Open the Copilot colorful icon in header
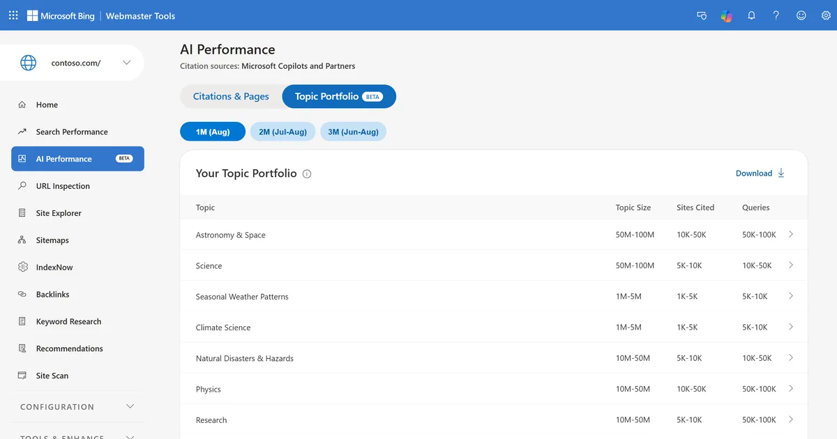The width and height of the screenshot is (837, 439). (x=727, y=15)
